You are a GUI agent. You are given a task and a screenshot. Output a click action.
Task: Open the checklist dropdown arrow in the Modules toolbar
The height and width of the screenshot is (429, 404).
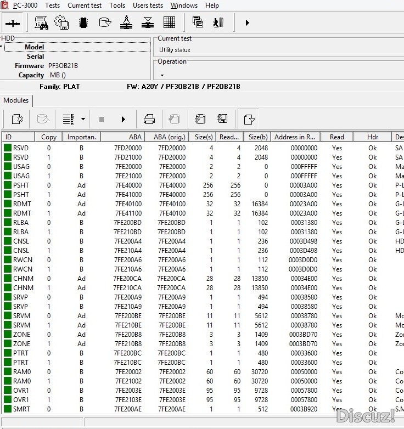point(83,119)
